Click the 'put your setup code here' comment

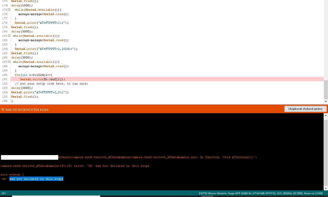pos(51,84)
